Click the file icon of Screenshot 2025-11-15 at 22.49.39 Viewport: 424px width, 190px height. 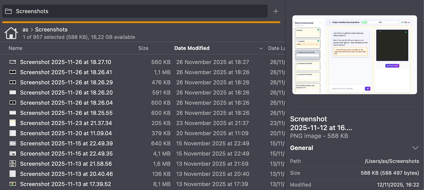[13, 143]
